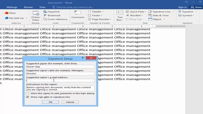The width and height of the screenshot is (203, 114).
Task: Click the Tell me lightbulb icon
Action: (54, 7)
